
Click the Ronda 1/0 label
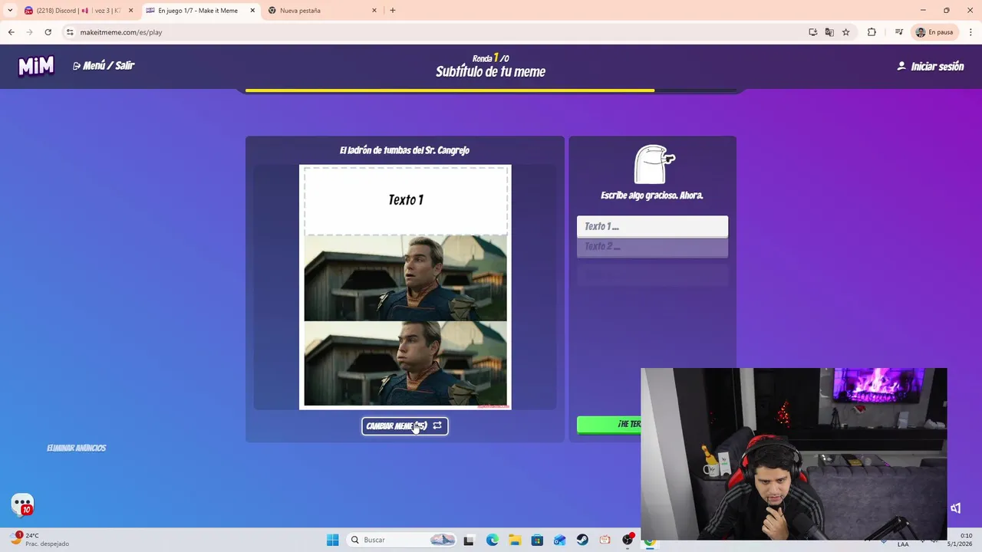[491, 58]
